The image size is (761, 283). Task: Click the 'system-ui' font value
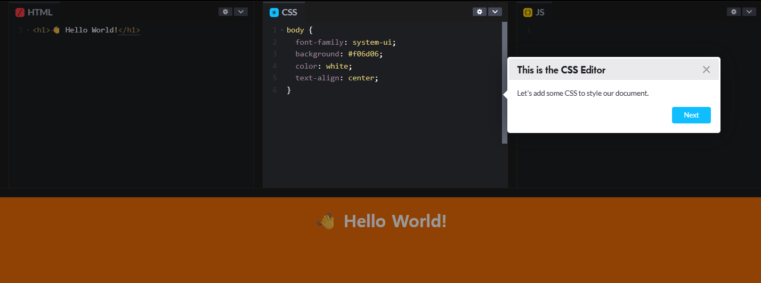(x=372, y=42)
